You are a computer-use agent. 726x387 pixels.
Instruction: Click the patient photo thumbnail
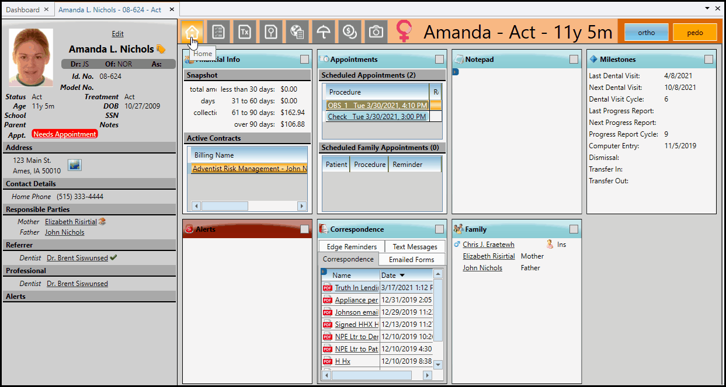[x=31, y=58]
